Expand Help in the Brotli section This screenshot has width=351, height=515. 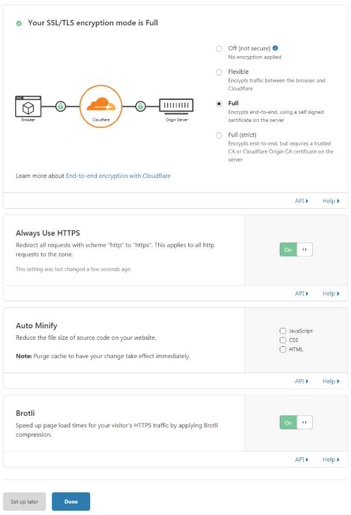[x=331, y=459]
